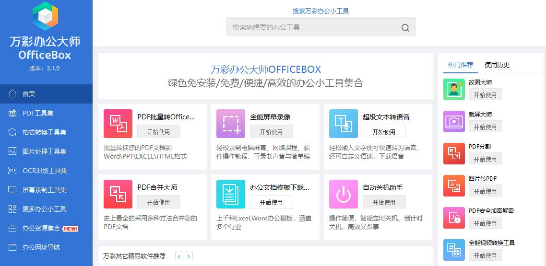Click the OCR icon beside OCR识别工具集
This screenshot has width=546, height=266.
click(12, 170)
